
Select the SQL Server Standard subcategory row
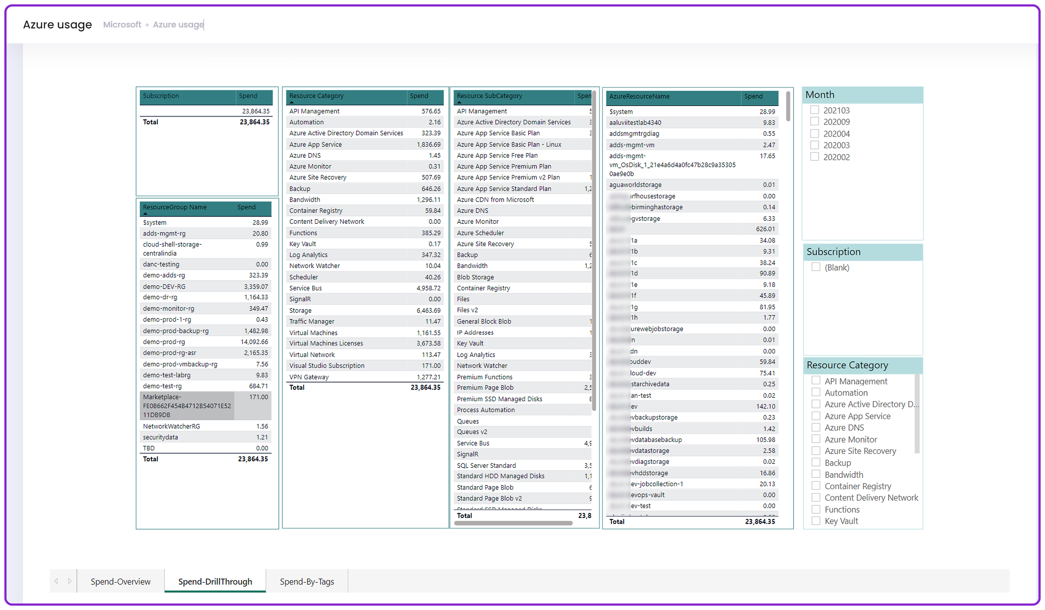522,465
